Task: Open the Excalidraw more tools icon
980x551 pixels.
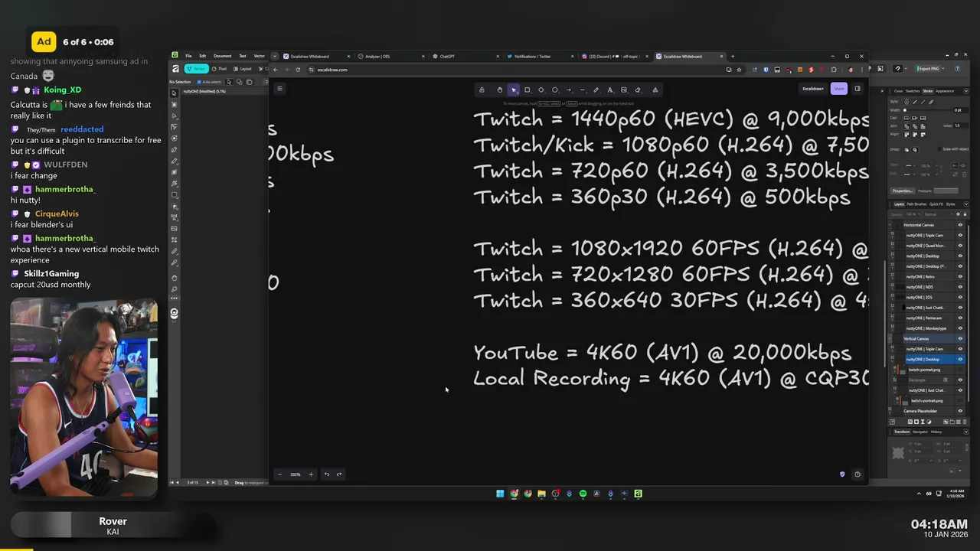Action: point(655,90)
